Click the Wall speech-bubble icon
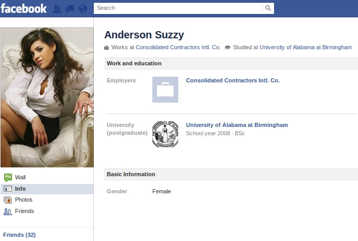 point(8,177)
